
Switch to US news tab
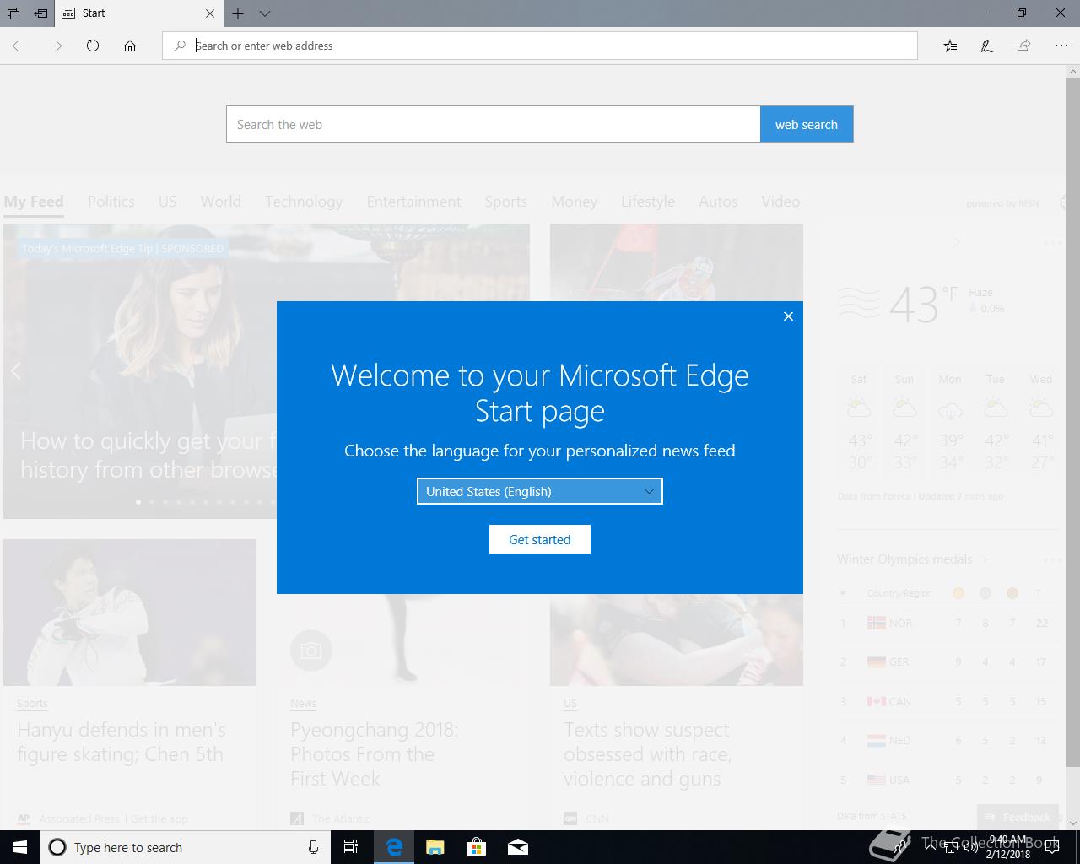pyautogui.click(x=167, y=202)
